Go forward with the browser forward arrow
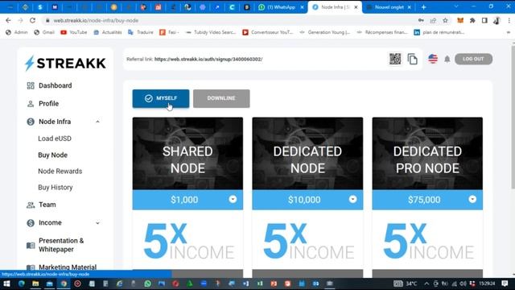 [20, 20]
